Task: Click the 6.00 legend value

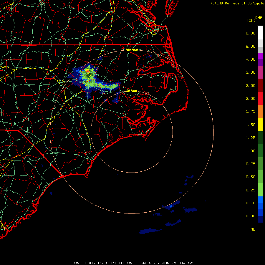Action: coord(251,46)
